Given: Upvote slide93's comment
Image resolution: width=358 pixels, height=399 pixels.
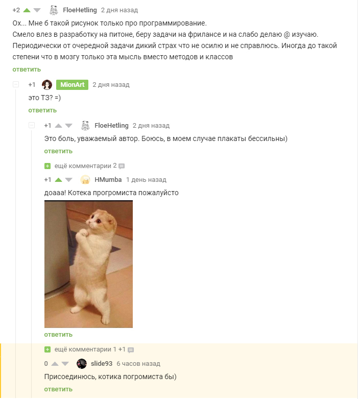Looking at the screenshot, I should click(55, 364).
